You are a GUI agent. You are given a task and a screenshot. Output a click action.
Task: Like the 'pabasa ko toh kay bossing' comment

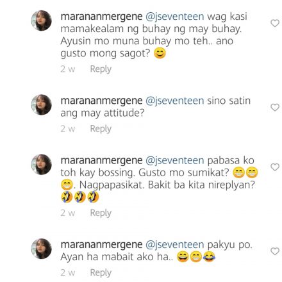(275, 167)
